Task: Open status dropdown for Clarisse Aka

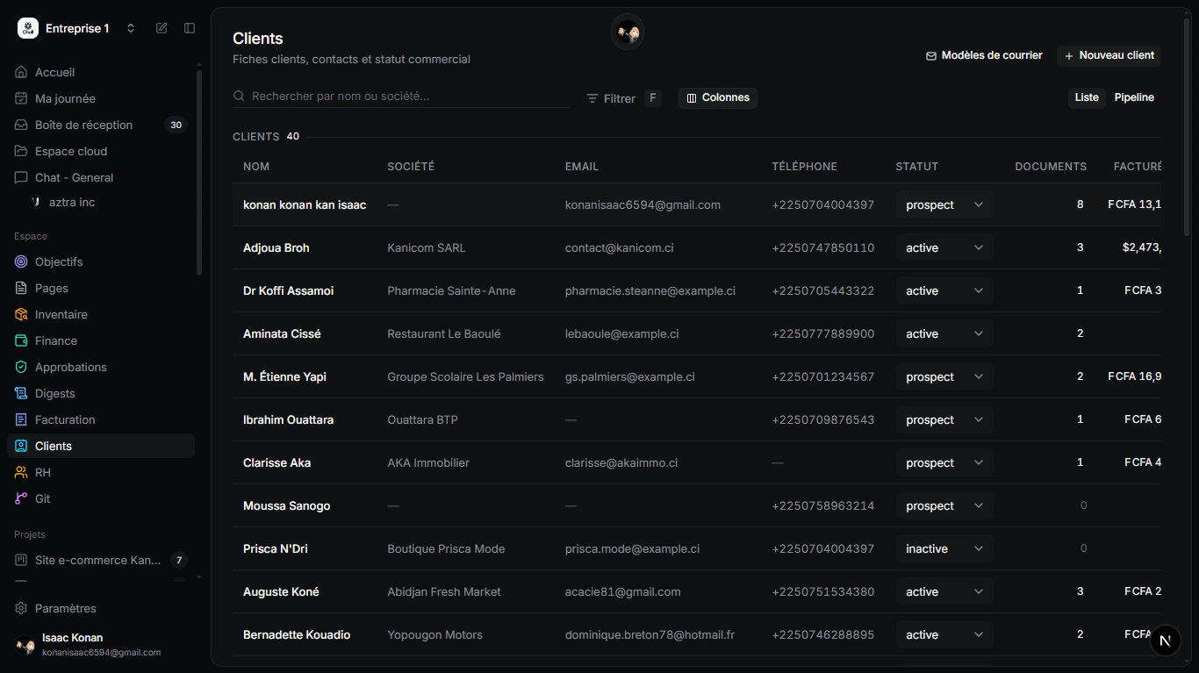Action: coord(945,462)
